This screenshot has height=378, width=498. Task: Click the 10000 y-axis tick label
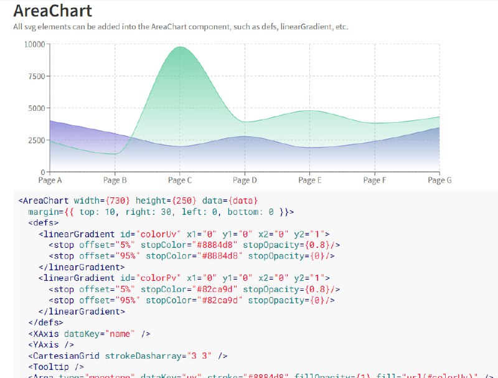(35, 44)
